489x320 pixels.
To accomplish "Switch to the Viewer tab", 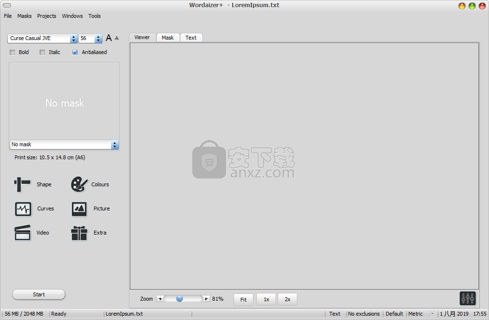I will 142,38.
